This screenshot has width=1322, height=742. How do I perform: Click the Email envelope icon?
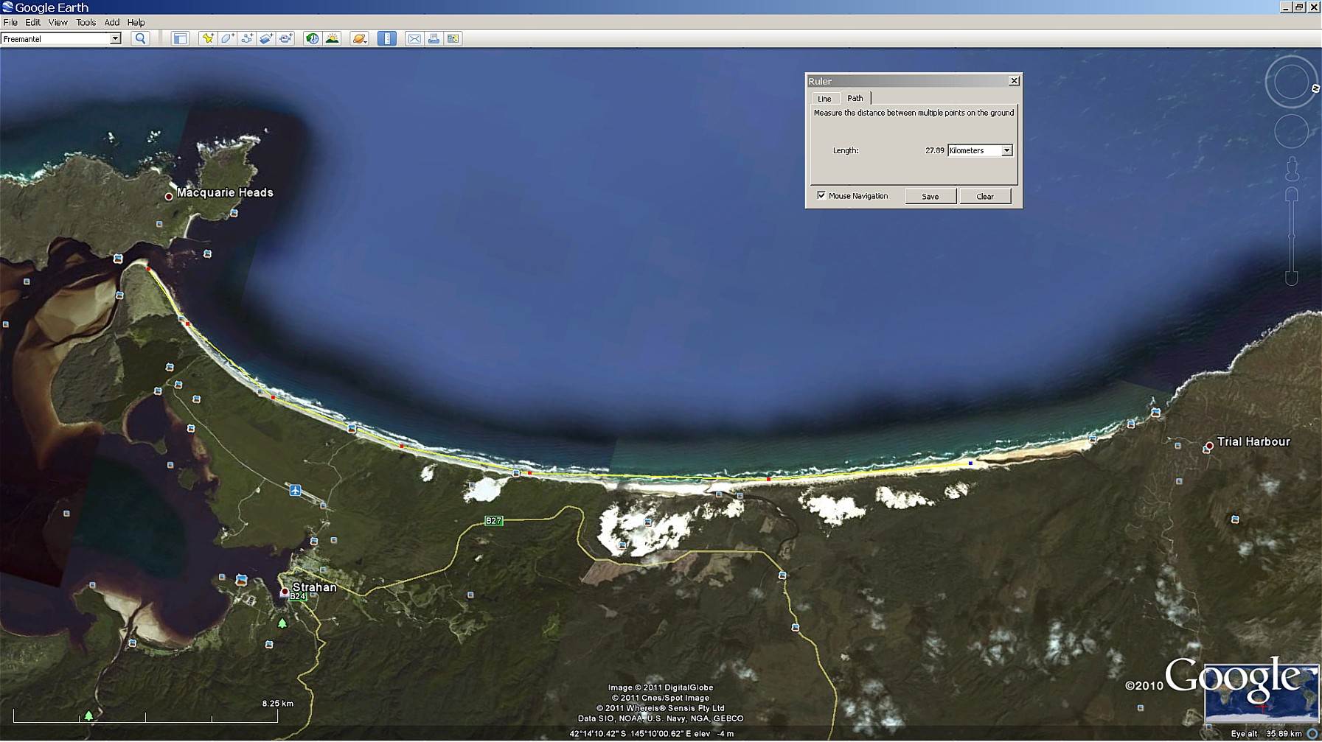pyautogui.click(x=414, y=38)
